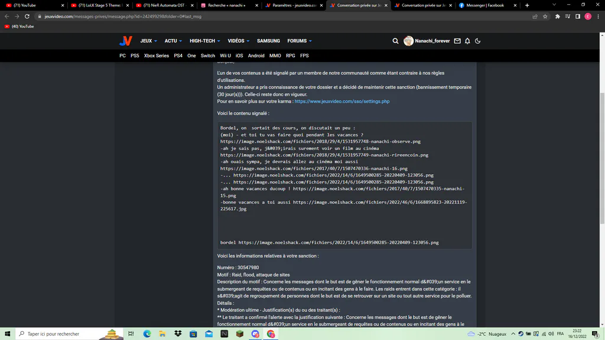
Task: Expand the HIGH-TECH dropdown menu
Action: coord(205,41)
